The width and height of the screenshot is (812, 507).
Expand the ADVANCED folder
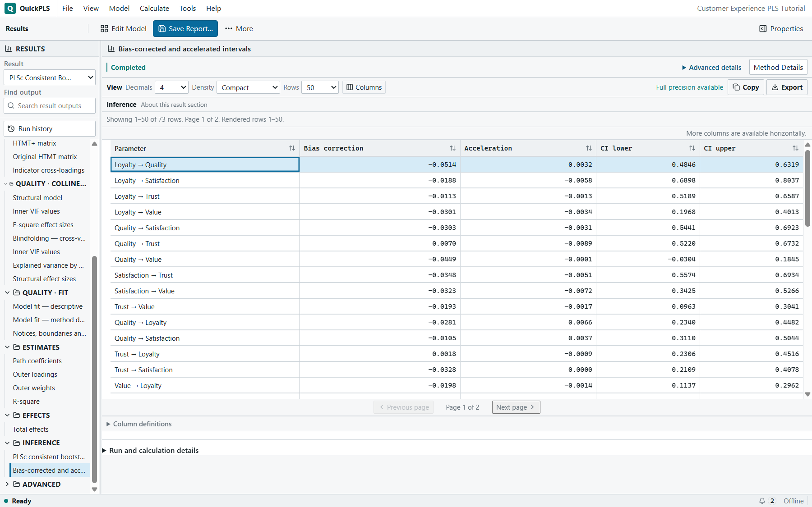[x=7, y=484]
